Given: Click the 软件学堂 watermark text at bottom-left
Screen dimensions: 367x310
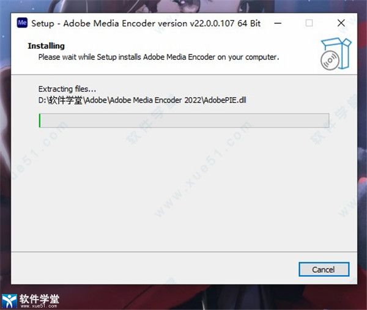Looking at the screenshot, I should pos(39,298).
